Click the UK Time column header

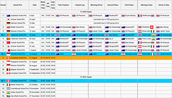(48, 5)
